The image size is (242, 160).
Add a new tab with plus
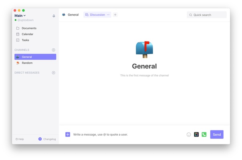point(115,15)
